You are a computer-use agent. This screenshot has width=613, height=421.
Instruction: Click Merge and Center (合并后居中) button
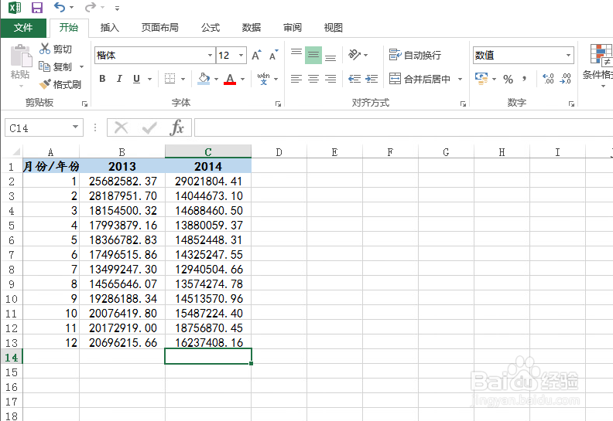(x=420, y=79)
